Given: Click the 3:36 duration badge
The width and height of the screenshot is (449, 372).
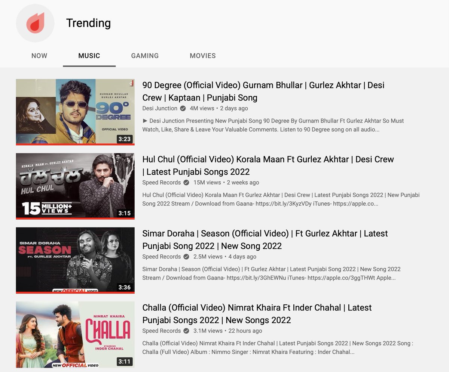Looking at the screenshot, I should tap(125, 287).
